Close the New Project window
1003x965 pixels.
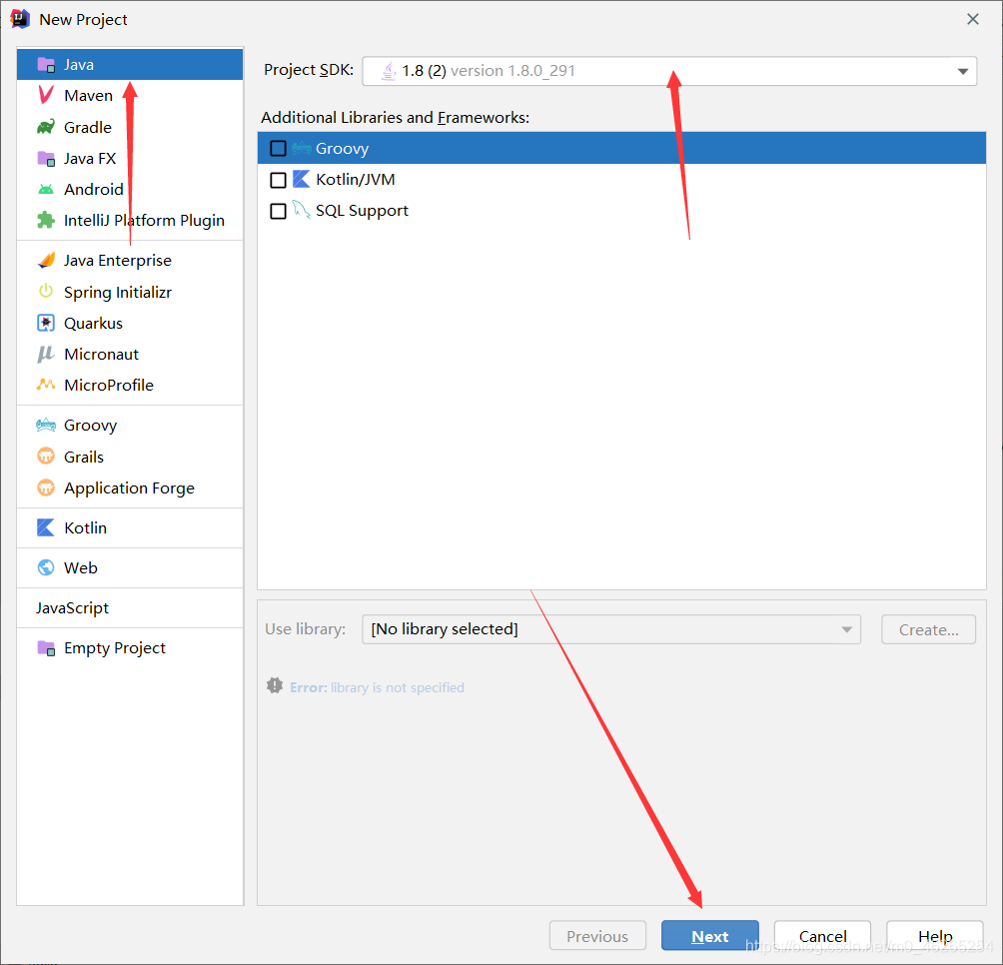click(973, 19)
